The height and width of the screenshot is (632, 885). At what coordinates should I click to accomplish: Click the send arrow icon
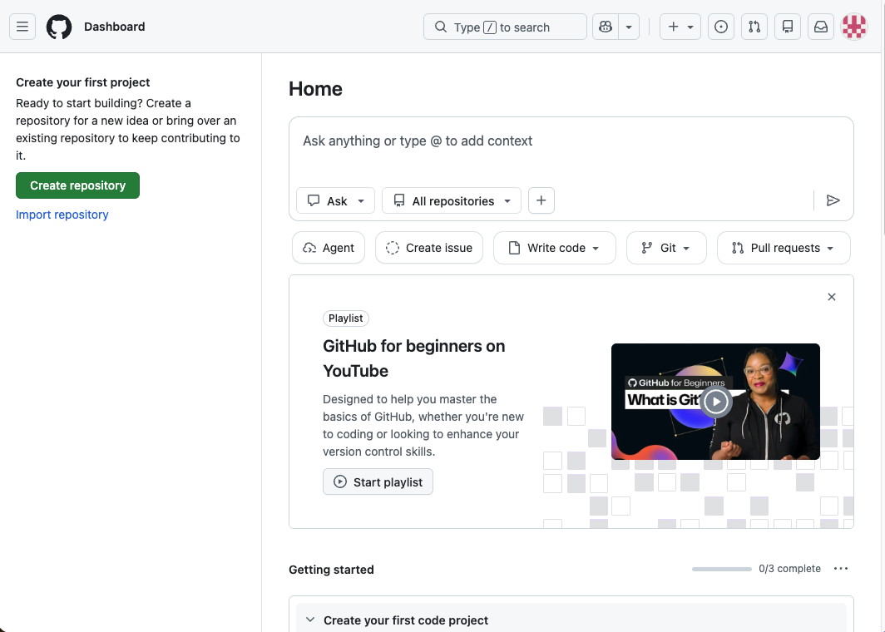click(x=833, y=200)
